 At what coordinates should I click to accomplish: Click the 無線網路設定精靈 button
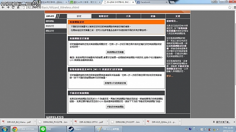click(115, 52)
